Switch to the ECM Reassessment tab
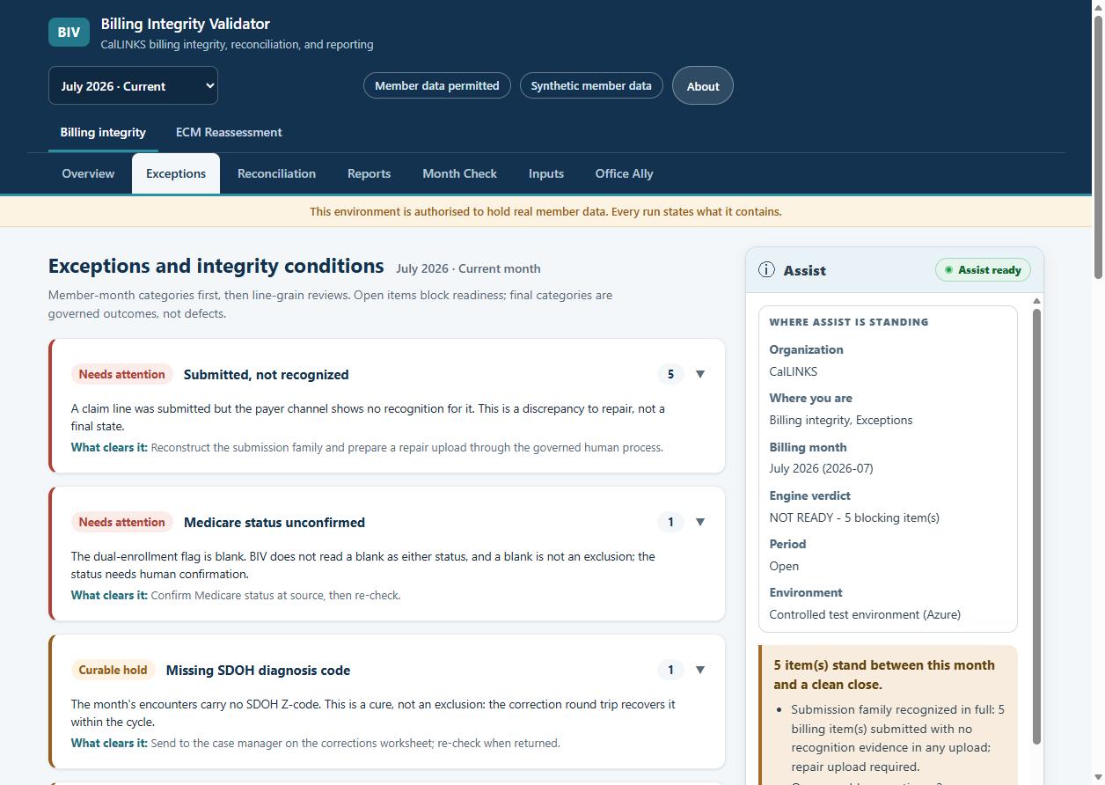The width and height of the screenshot is (1105, 785). pos(229,133)
